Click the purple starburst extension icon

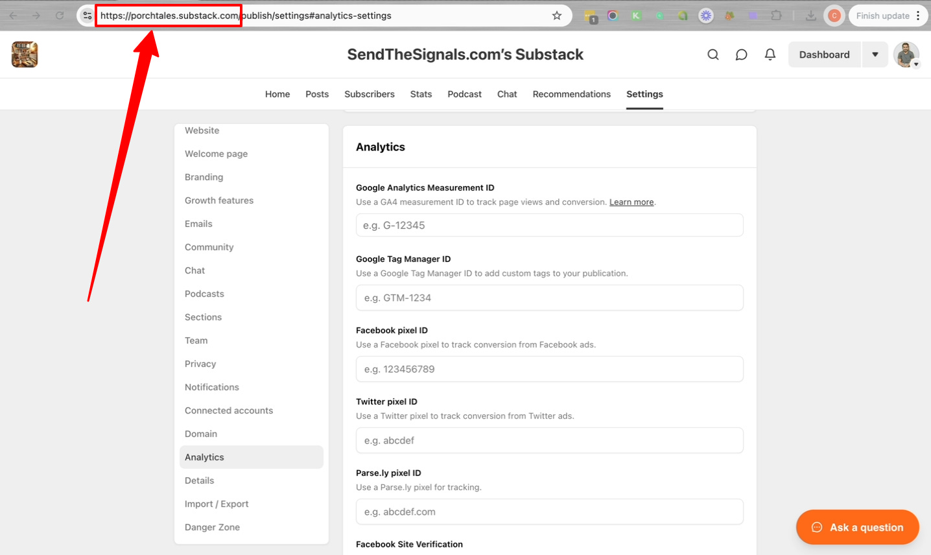coord(706,16)
